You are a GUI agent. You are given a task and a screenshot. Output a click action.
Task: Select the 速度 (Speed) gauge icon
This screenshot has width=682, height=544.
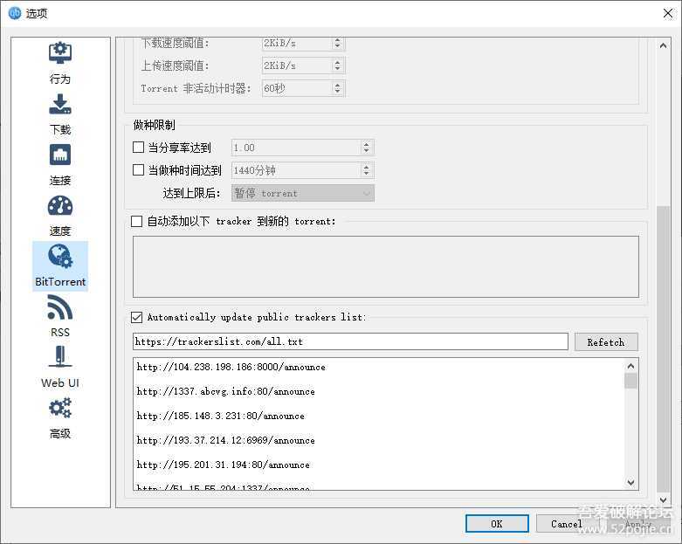(x=60, y=206)
